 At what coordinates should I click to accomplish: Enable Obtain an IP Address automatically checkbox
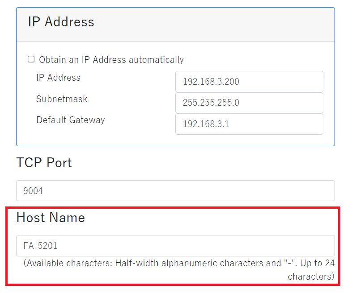(x=31, y=59)
